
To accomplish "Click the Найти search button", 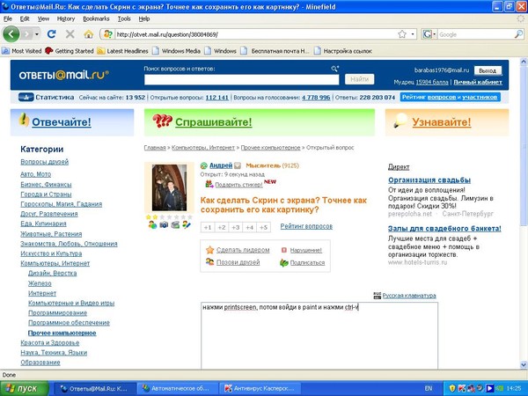I will pyautogui.click(x=359, y=79).
